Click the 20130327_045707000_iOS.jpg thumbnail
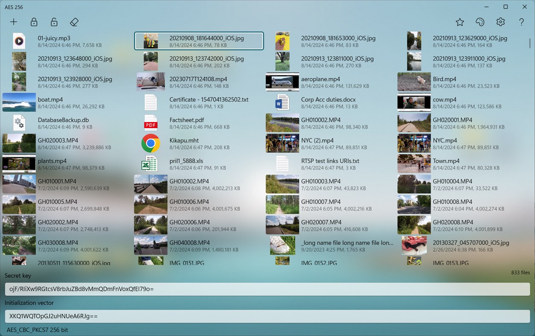 tap(414, 245)
